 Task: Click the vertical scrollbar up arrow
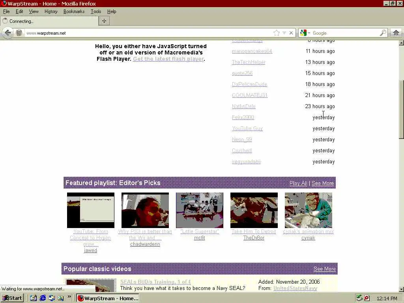pos(401,43)
